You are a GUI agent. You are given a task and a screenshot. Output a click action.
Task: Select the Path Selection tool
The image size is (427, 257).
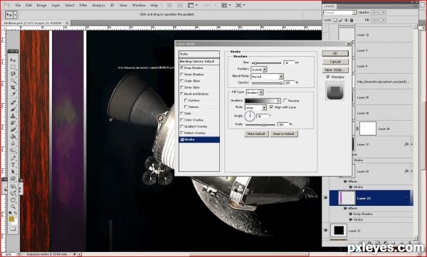point(13,172)
